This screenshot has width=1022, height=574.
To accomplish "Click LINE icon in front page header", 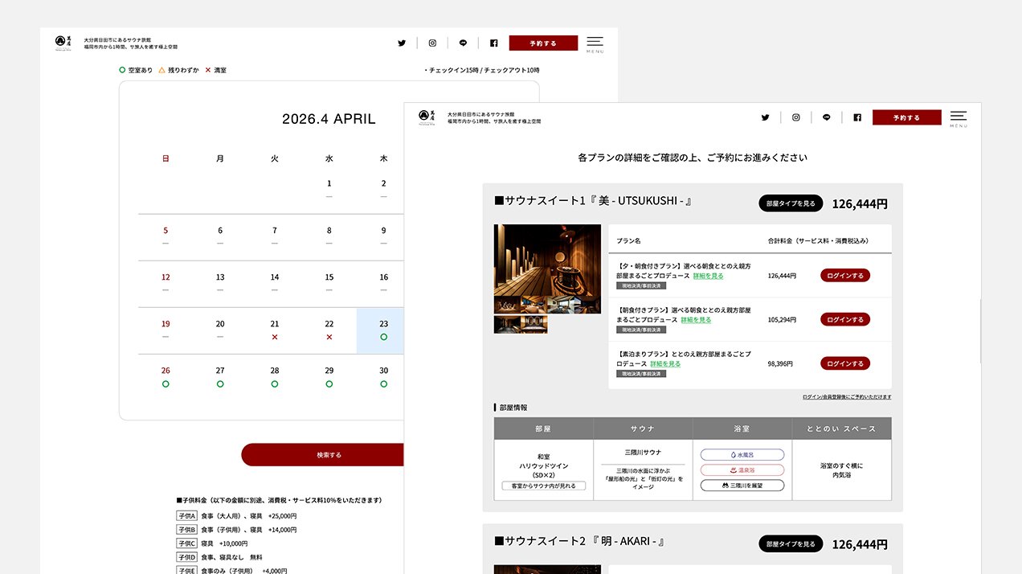I will click(827, 117).
